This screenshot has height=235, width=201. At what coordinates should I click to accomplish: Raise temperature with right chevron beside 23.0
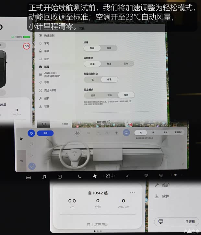coord(115,176)
